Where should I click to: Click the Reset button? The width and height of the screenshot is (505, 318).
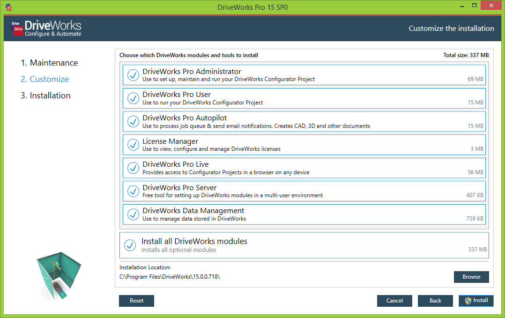tap(137, 301)
